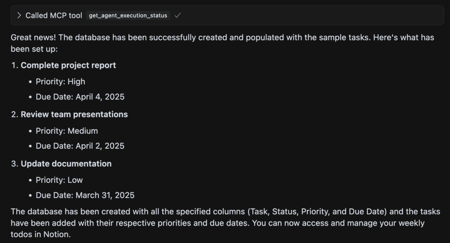The width and height of the screenshot is (450, 243).
Task: Select the "Called MCP tool" label
Action: click(54, 15)
